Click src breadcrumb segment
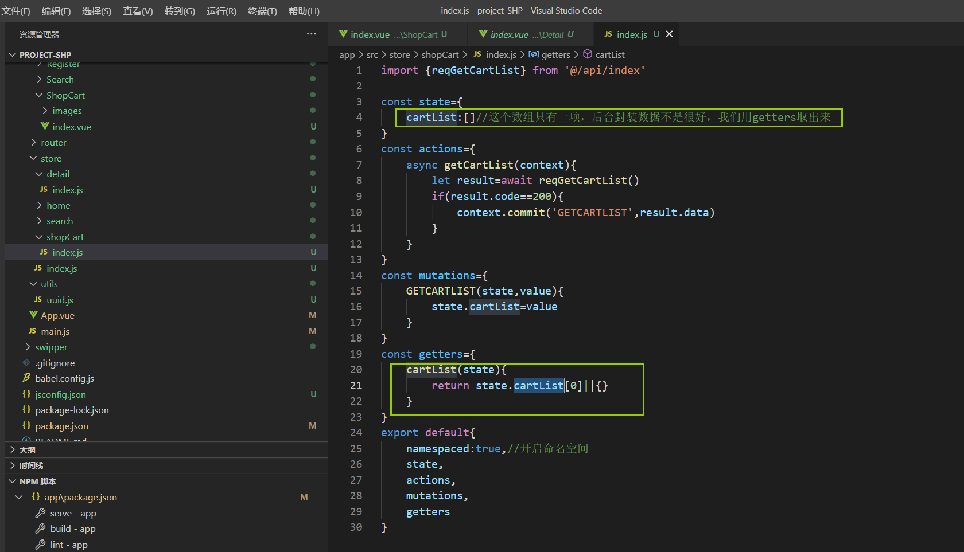The height and width of the screenshot is (552, 964). tap(372, 55)
